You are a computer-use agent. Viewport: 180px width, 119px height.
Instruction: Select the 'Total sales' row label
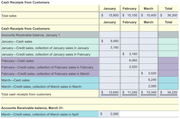pos(9,16)
